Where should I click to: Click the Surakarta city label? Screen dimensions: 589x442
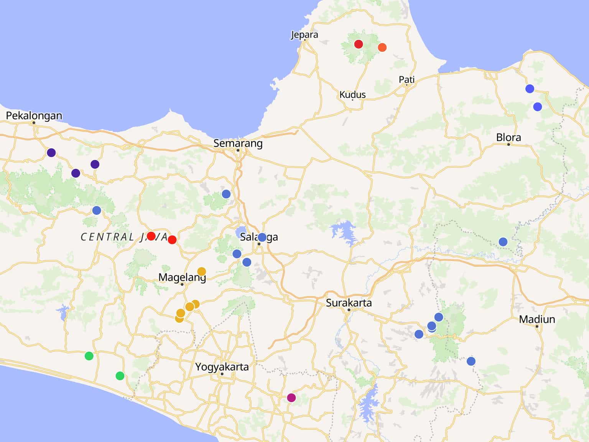(349, 303)
